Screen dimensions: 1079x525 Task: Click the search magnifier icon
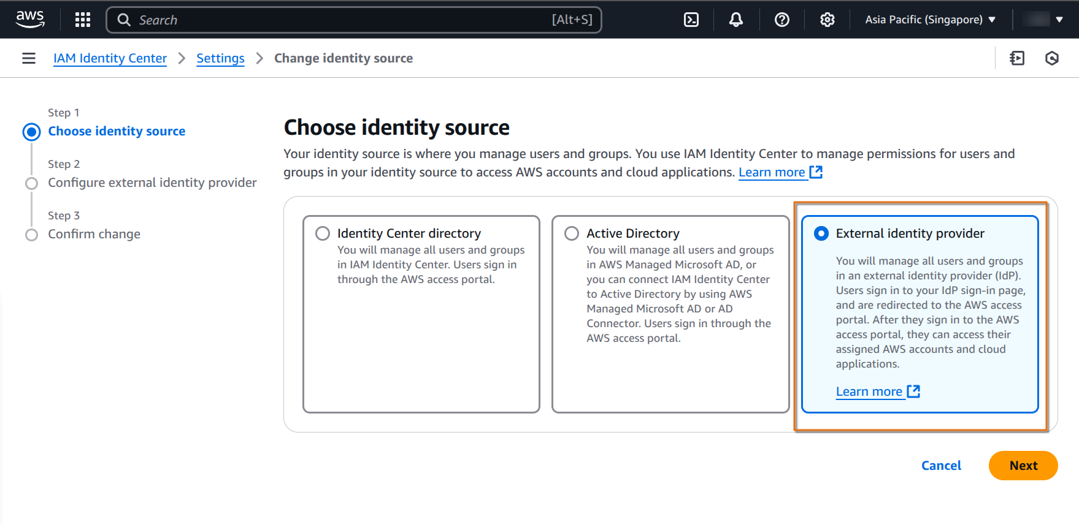point(124,20)
